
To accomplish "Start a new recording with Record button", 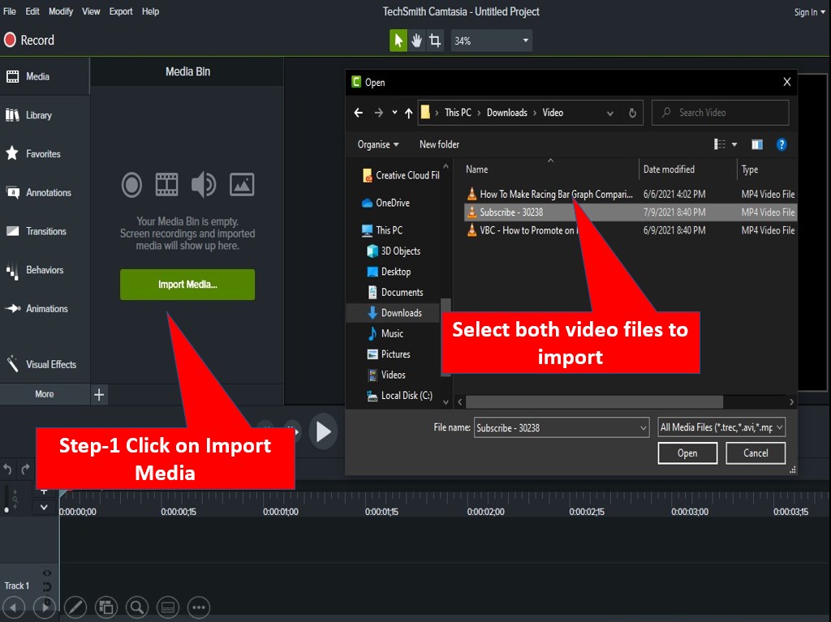I will point(29,41).
